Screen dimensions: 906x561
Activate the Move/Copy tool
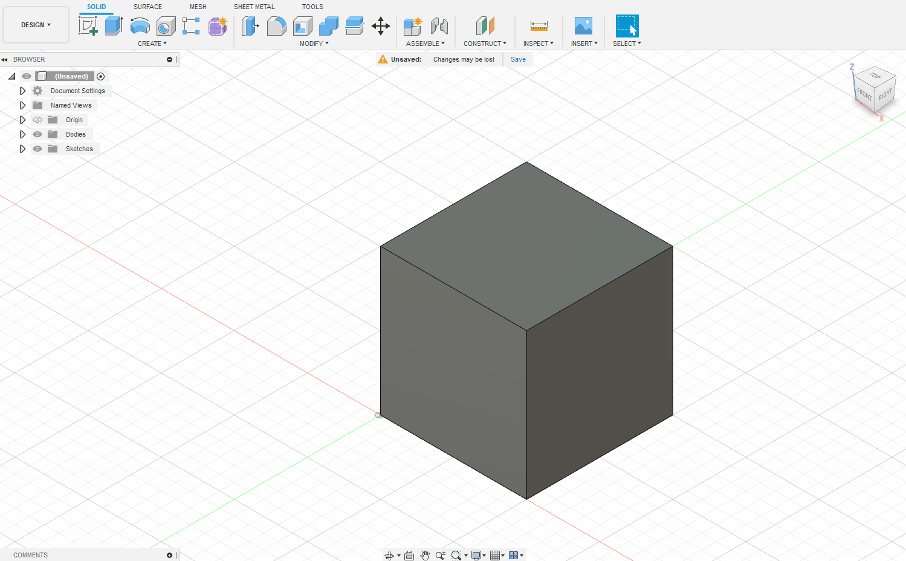click(381, 26)
